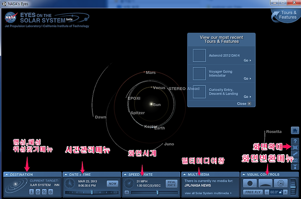This screenshot has height=199, width=301.
Task: Open the Help question mark icon
Action: coord(295,141)
